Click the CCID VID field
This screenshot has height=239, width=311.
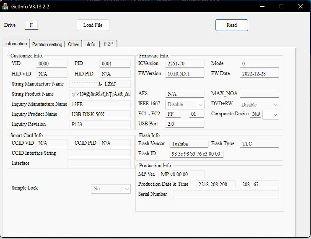(x=52, y=143)
